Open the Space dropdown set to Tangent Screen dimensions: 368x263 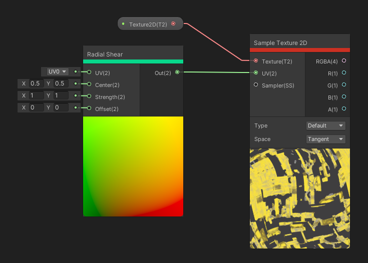point(325,139)
